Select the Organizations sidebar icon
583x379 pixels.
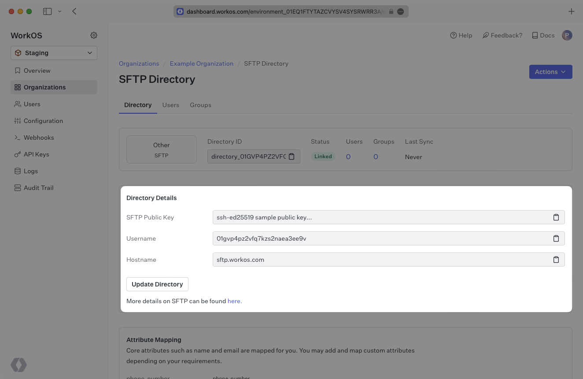click(16, 87)
